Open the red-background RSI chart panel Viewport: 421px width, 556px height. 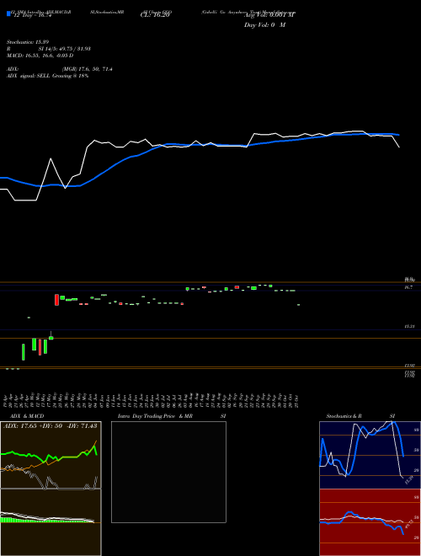[x=370, y=522]
